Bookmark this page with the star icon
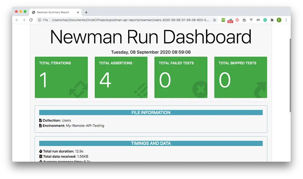This screenshot has height=179, width=303. click(214, 20)
